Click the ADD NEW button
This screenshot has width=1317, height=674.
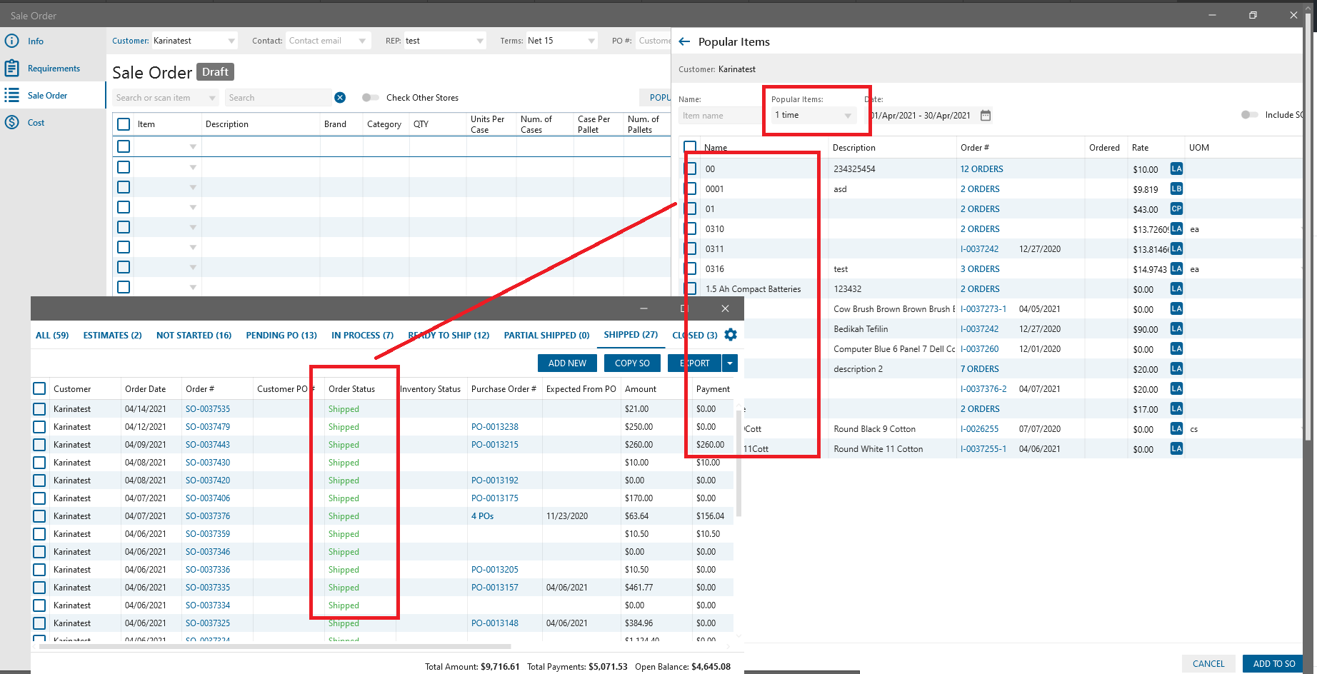[567, 363]
